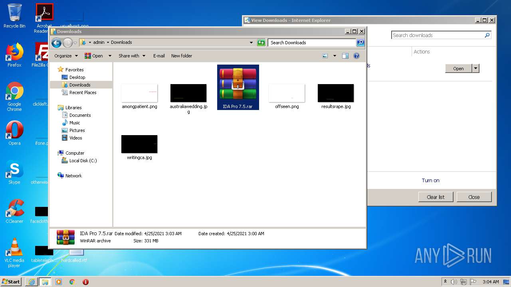Click the volume speaker tray icon
511x287 pixels.
(x=454, y=282)
